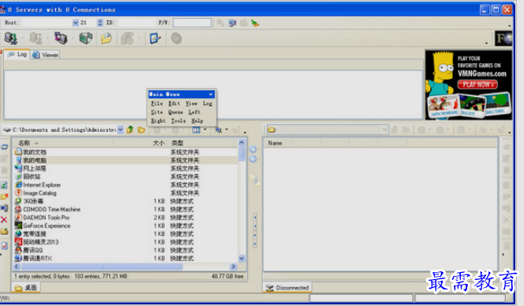Sort remote list by Name column header
The width and height of the screenshot is (524, 306).
tap(278, 143)
